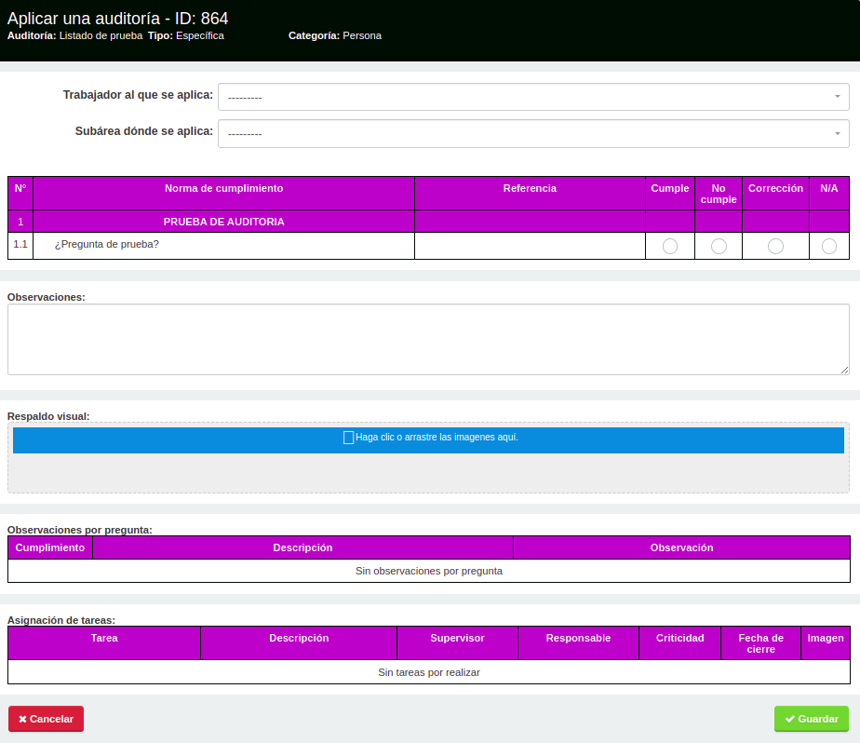860x743 pixels.
Task: Select Cumple for question 1.1
Action: click(670, 247)
